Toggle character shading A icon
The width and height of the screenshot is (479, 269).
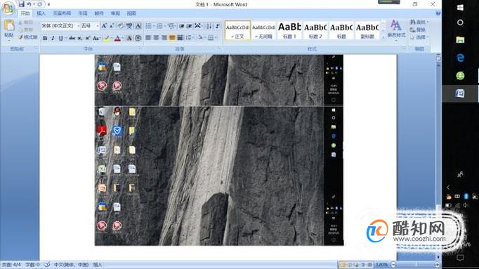(129, 38)
